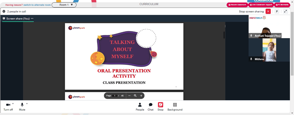Click Mithrra participant video tile
Image resolution: width=294 pixels, height=115 pixels.
pos(269,50)
